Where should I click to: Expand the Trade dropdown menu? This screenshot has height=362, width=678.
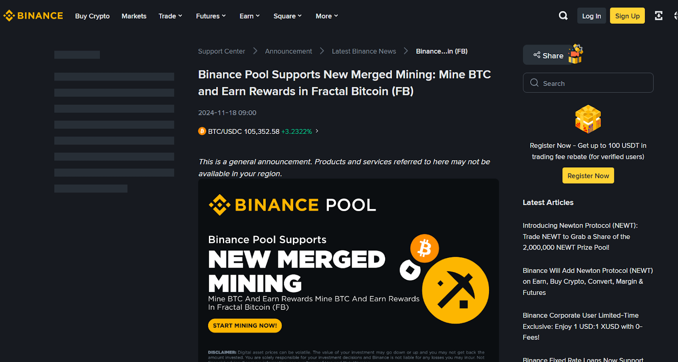tap(170, 16)
